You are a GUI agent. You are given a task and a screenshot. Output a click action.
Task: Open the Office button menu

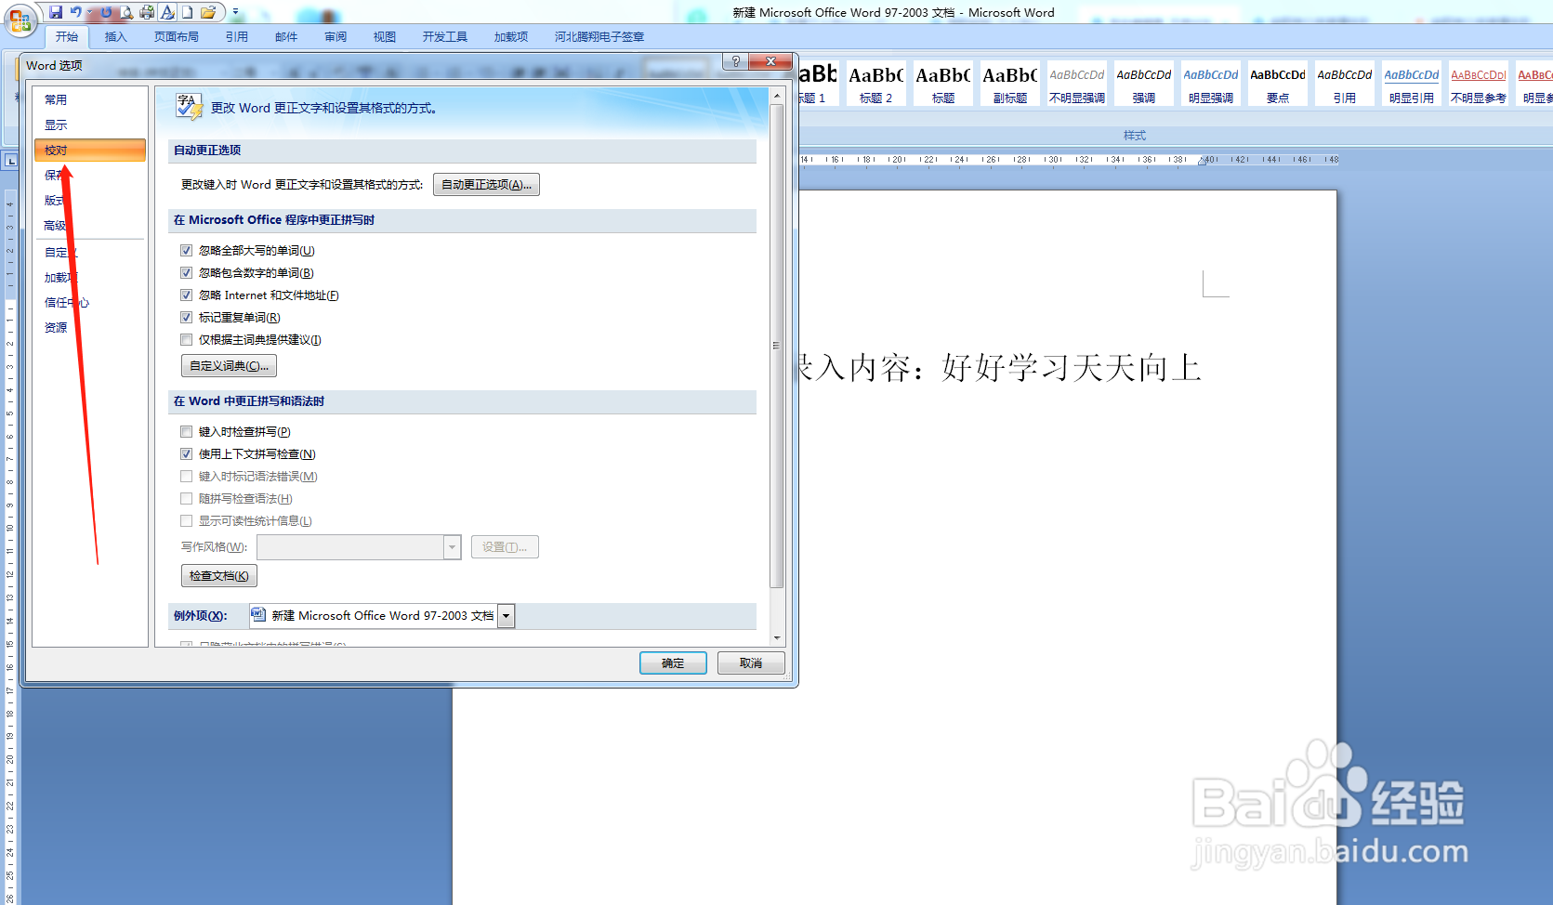click(20, 20)
